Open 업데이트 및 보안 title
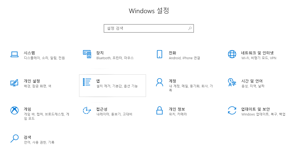 coord(255,109)
